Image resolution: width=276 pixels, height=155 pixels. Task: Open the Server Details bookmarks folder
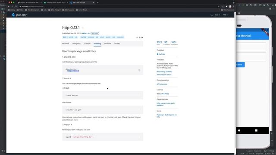point(82,10)
